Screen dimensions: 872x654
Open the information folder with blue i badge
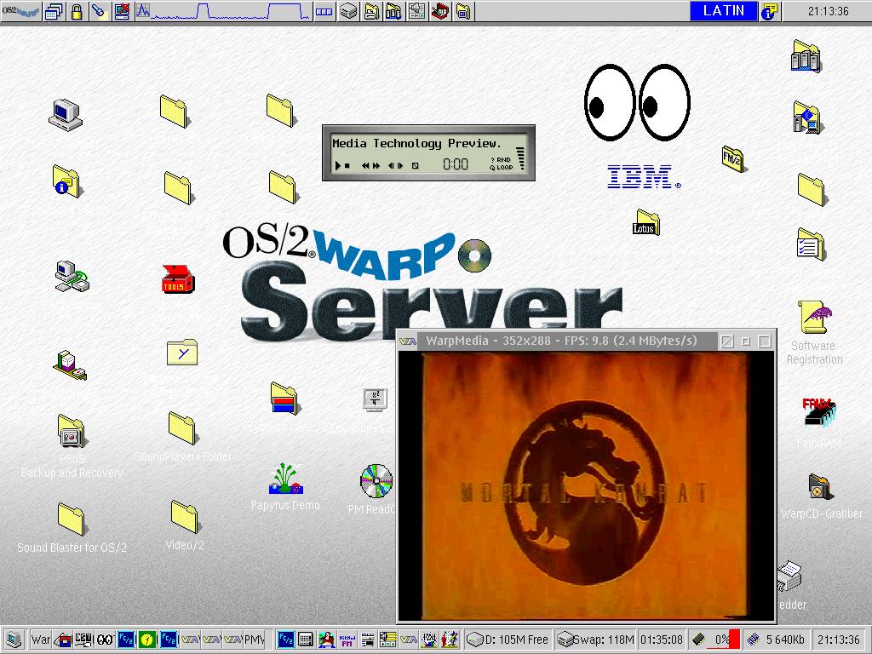pyautogui.click(x=66, y=181)
